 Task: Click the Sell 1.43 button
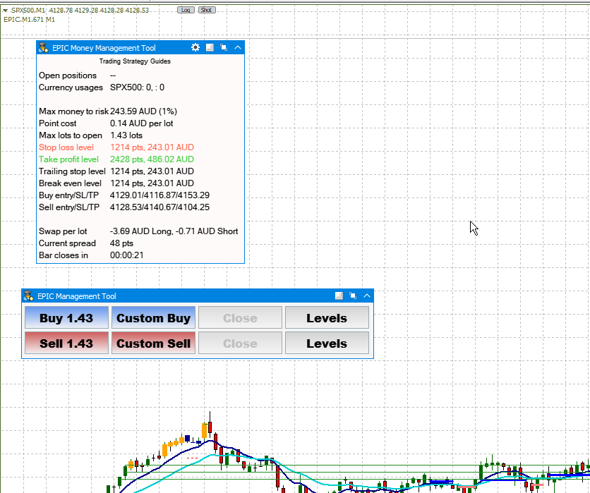coord(66,343)
